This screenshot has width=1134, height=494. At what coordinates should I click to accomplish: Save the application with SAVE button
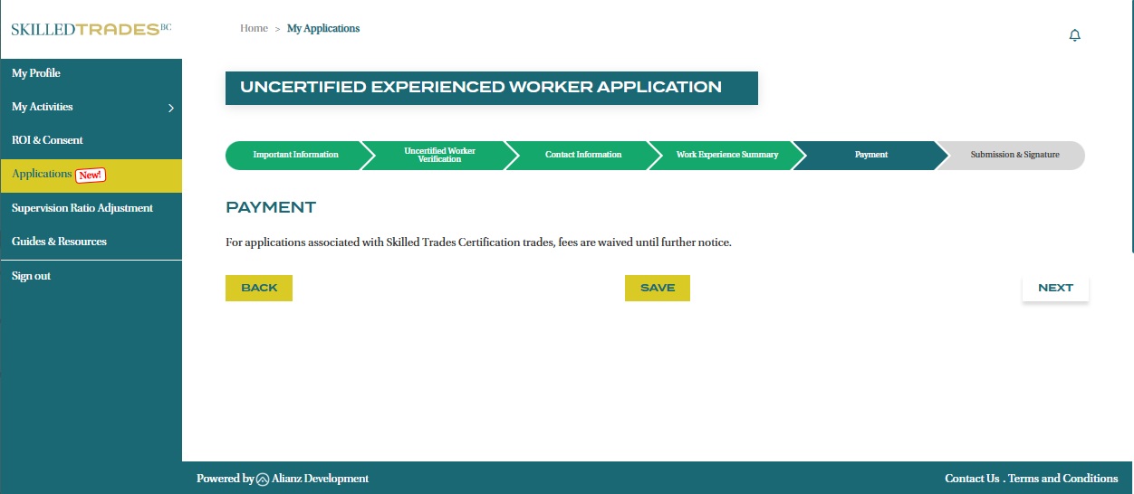(x=658, y=288)
